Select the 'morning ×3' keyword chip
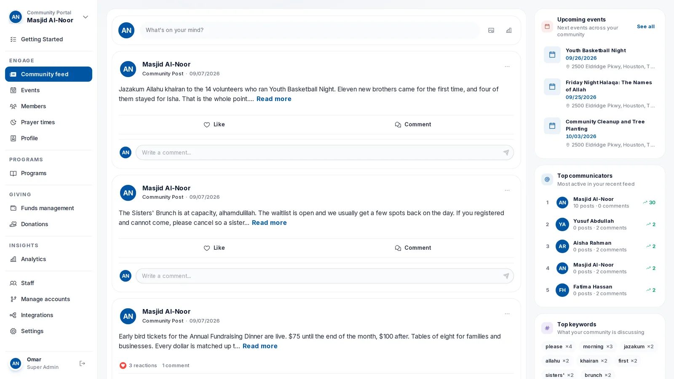The width and height of the screenshot is (674, 379). click(x=598, y=347)
